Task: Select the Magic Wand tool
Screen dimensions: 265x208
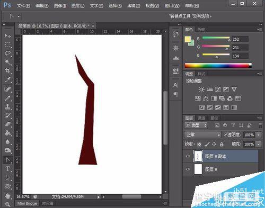Action: (7, 62)
